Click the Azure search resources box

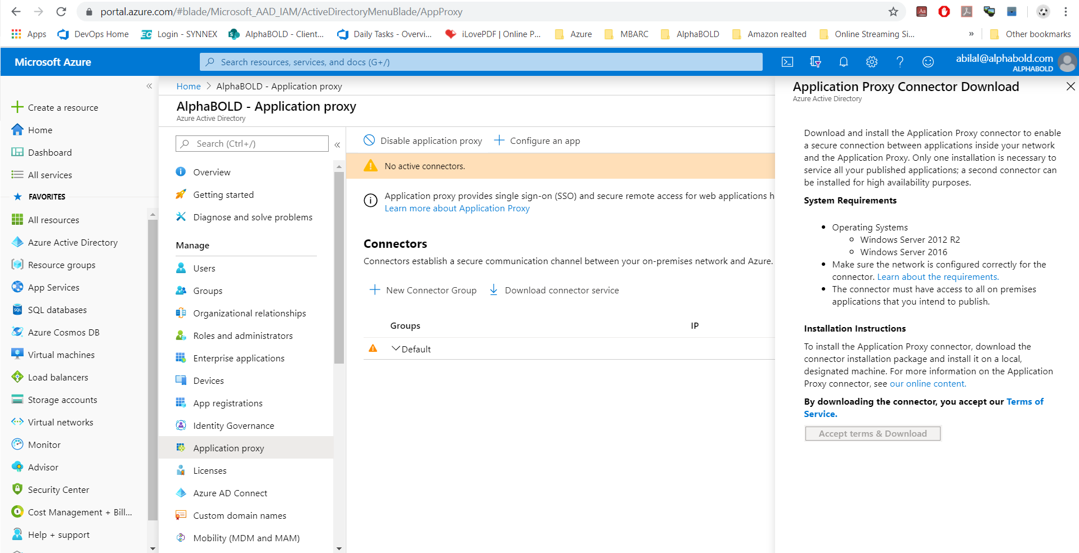[481, 62]
